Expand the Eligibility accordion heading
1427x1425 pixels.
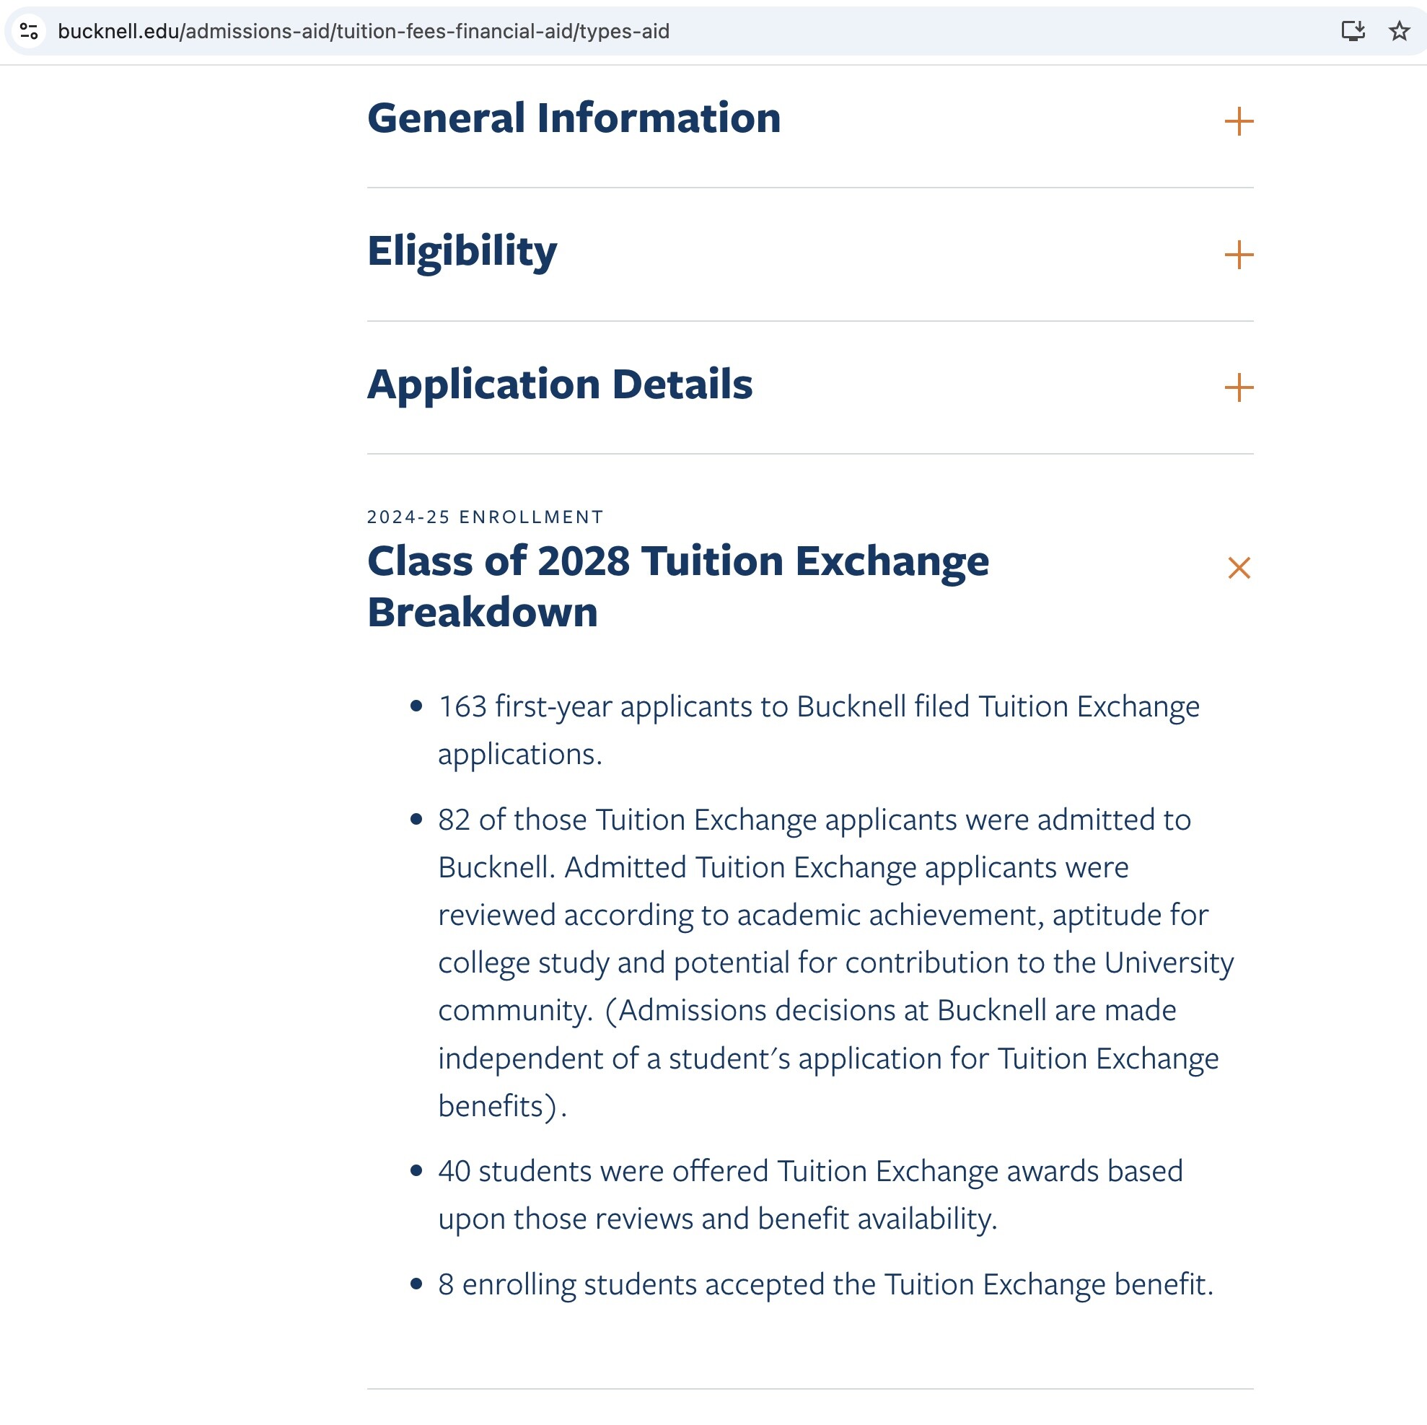[x=462, y=251]
